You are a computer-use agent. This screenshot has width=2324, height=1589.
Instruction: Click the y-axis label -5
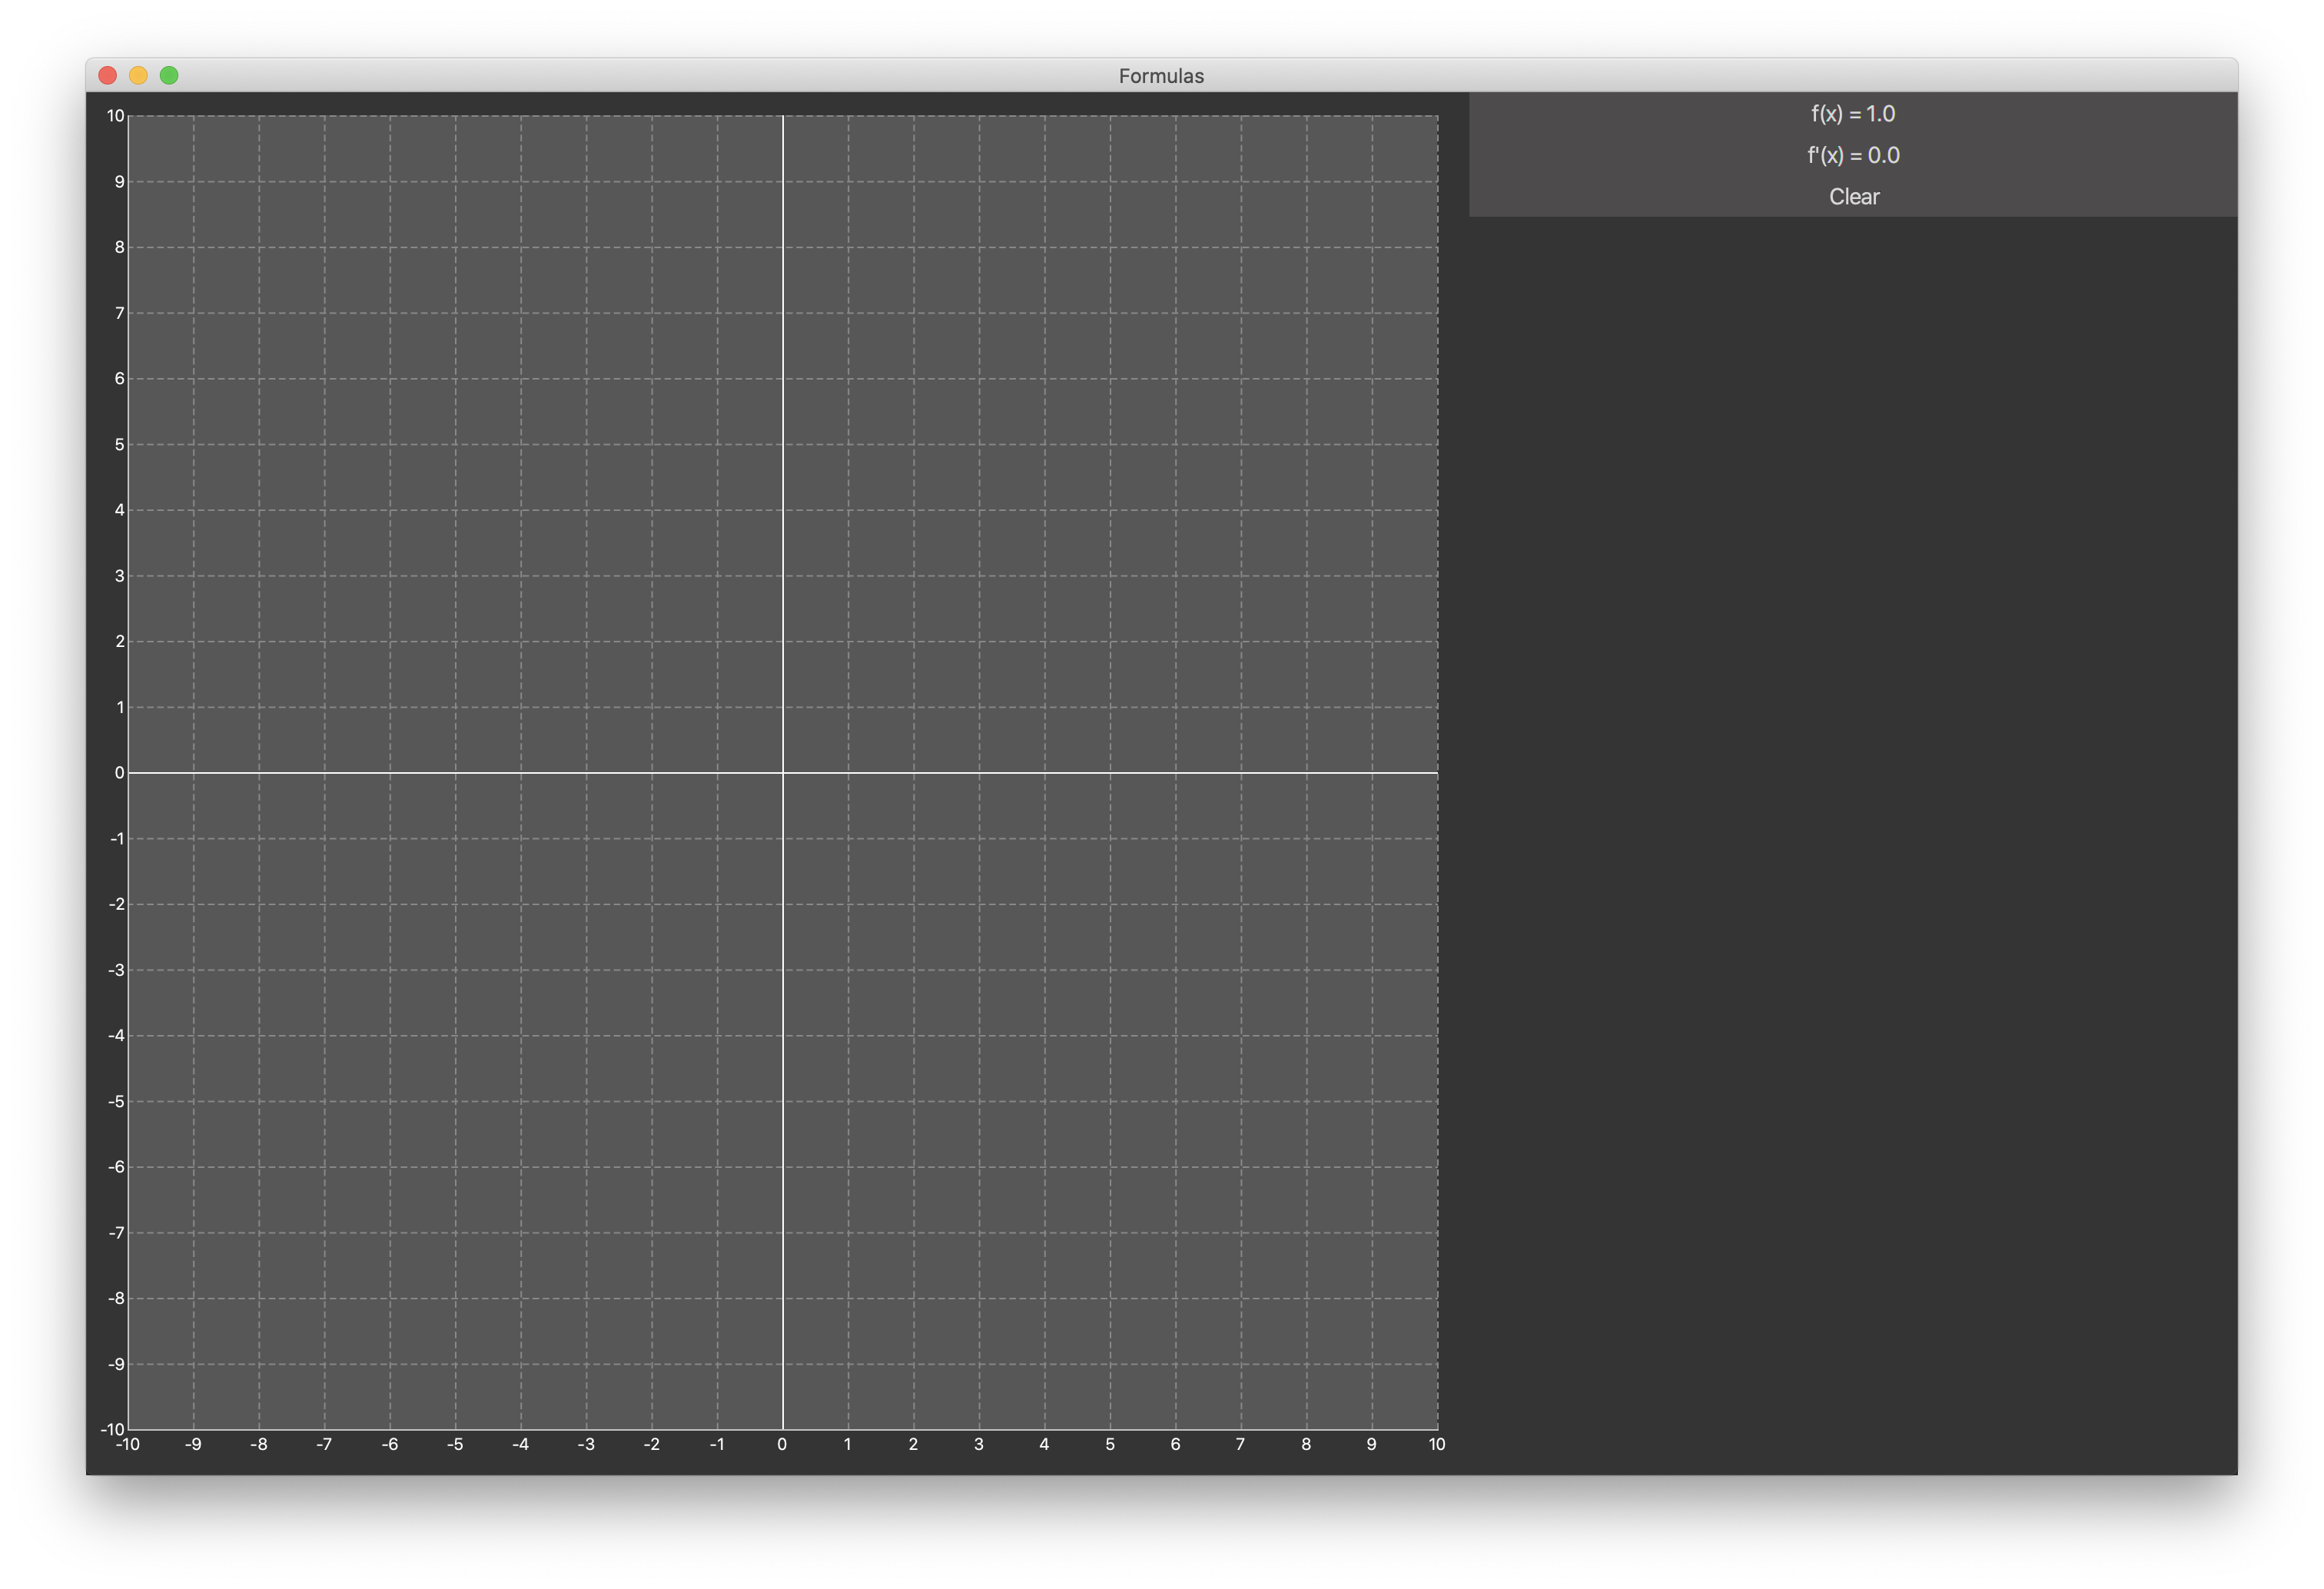point(117,1101)
